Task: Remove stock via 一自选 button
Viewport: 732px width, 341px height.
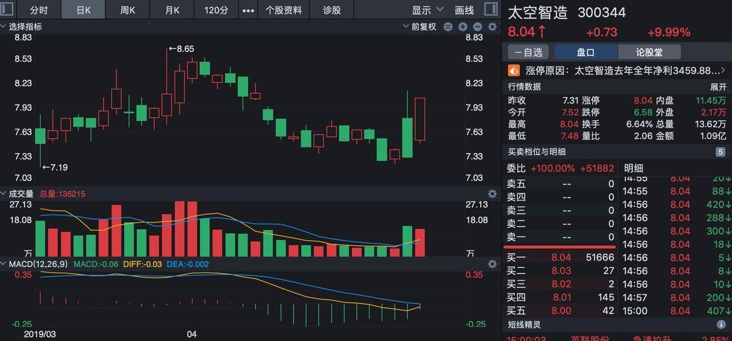Action: click(528, 52)
